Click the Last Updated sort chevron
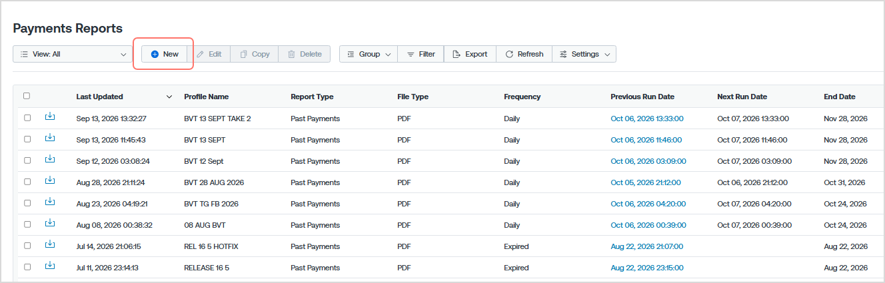This screenshot has width=885, height=283. (x=169, y=97)
